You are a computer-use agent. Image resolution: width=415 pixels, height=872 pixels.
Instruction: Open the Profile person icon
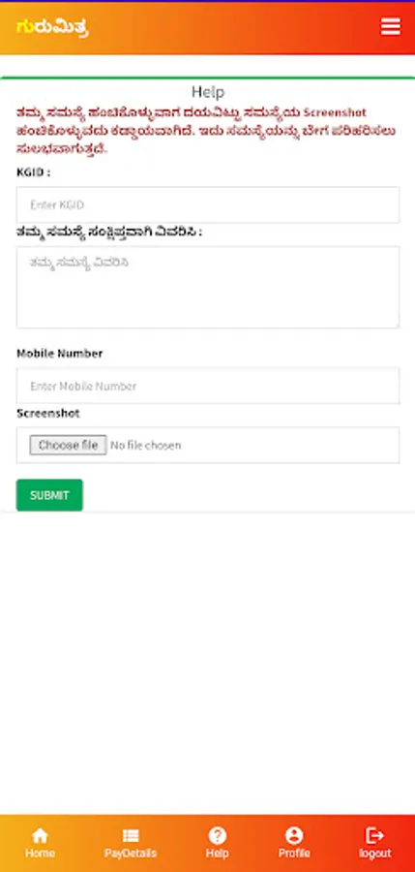click(294, 835)
